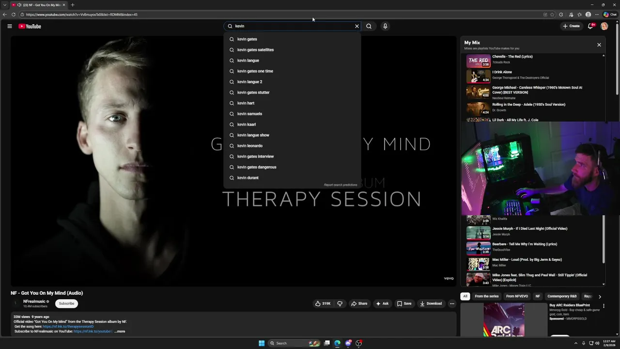Click Report search predictions

pos(341,185)
